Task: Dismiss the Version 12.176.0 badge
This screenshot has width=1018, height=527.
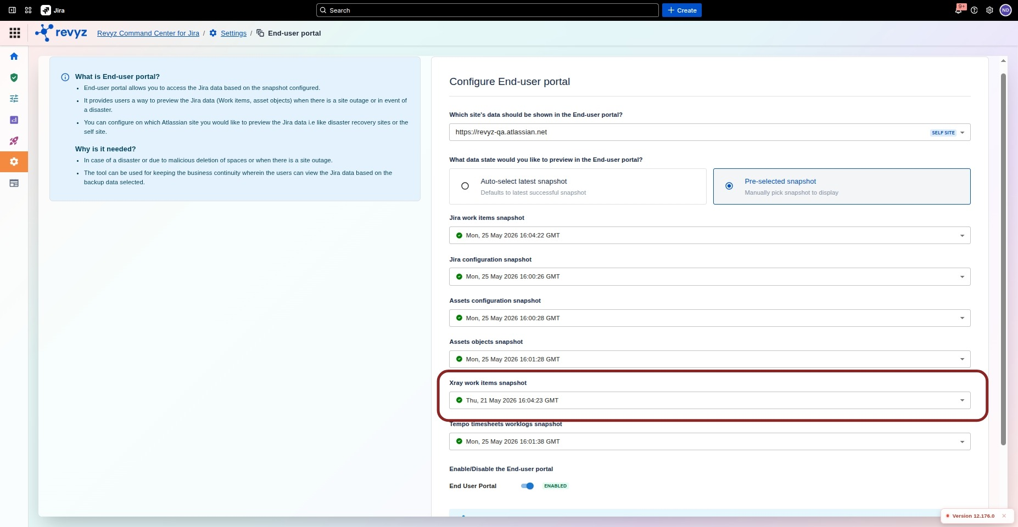Action: pos(1004,516)
